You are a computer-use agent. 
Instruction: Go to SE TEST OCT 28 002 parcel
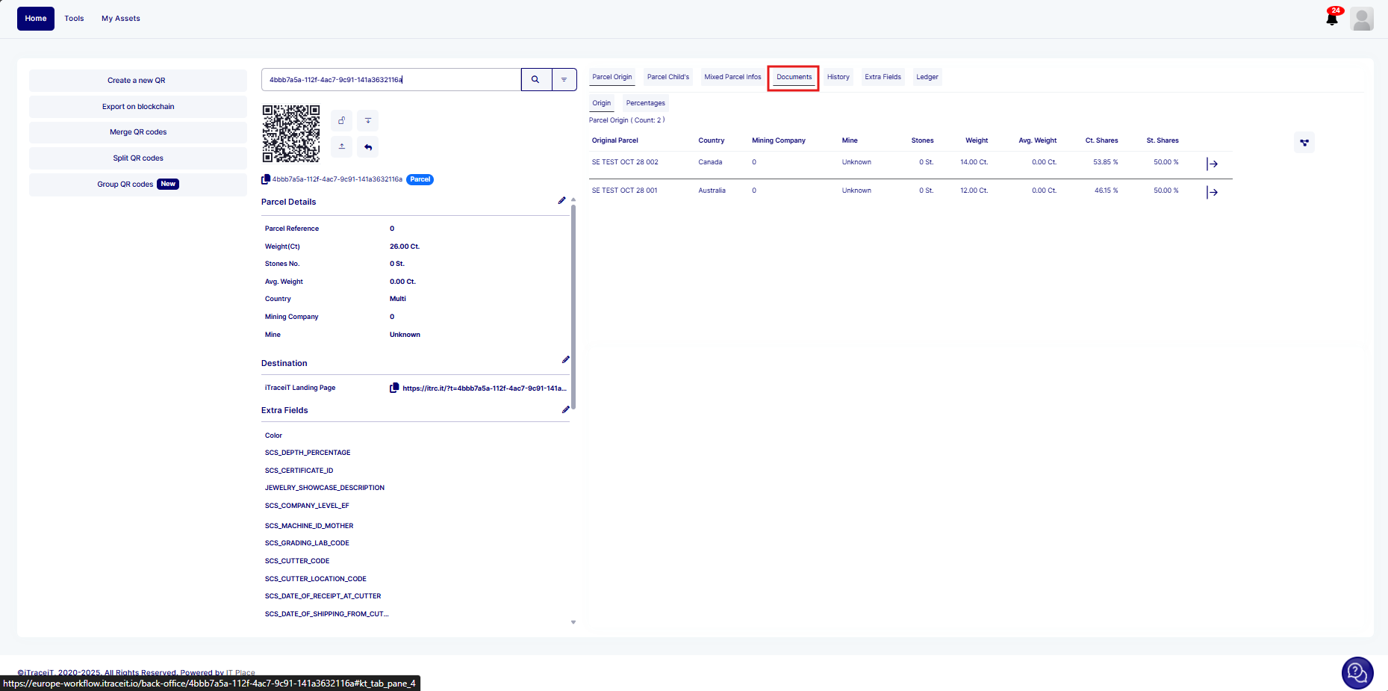click(x=1213, y=164)
